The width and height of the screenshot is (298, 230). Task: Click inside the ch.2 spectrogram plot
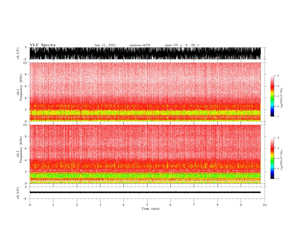(145, 154)
